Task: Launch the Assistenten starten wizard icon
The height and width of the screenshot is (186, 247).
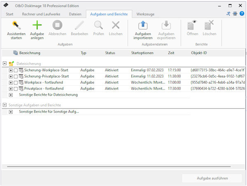Action: click(16, 26)
